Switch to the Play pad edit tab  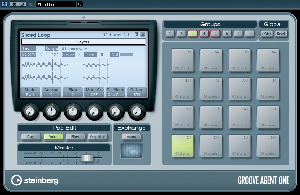31,137
